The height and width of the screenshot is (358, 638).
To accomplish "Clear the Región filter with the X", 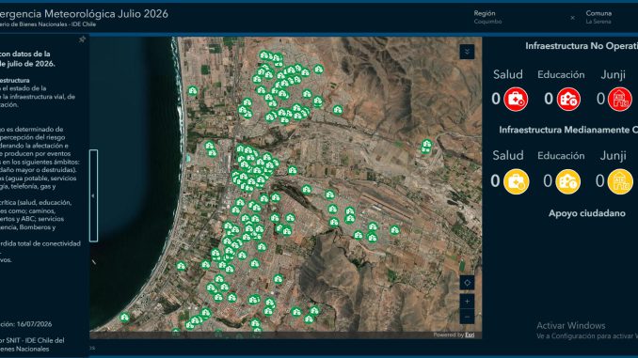I will pos(572,18).
